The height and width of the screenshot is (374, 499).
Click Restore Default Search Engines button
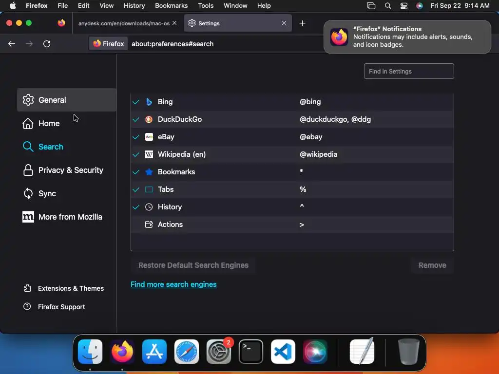point(193,265)
